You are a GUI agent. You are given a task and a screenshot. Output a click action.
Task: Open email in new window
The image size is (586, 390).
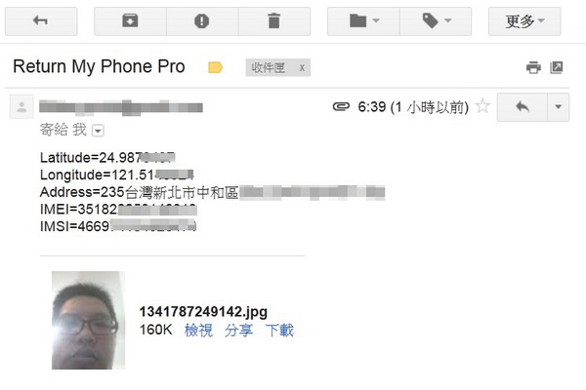point(557,67)
